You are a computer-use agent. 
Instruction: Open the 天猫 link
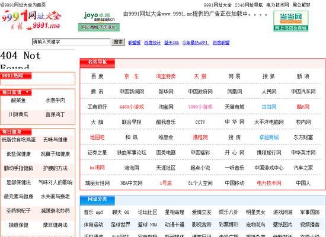[200, 76]
